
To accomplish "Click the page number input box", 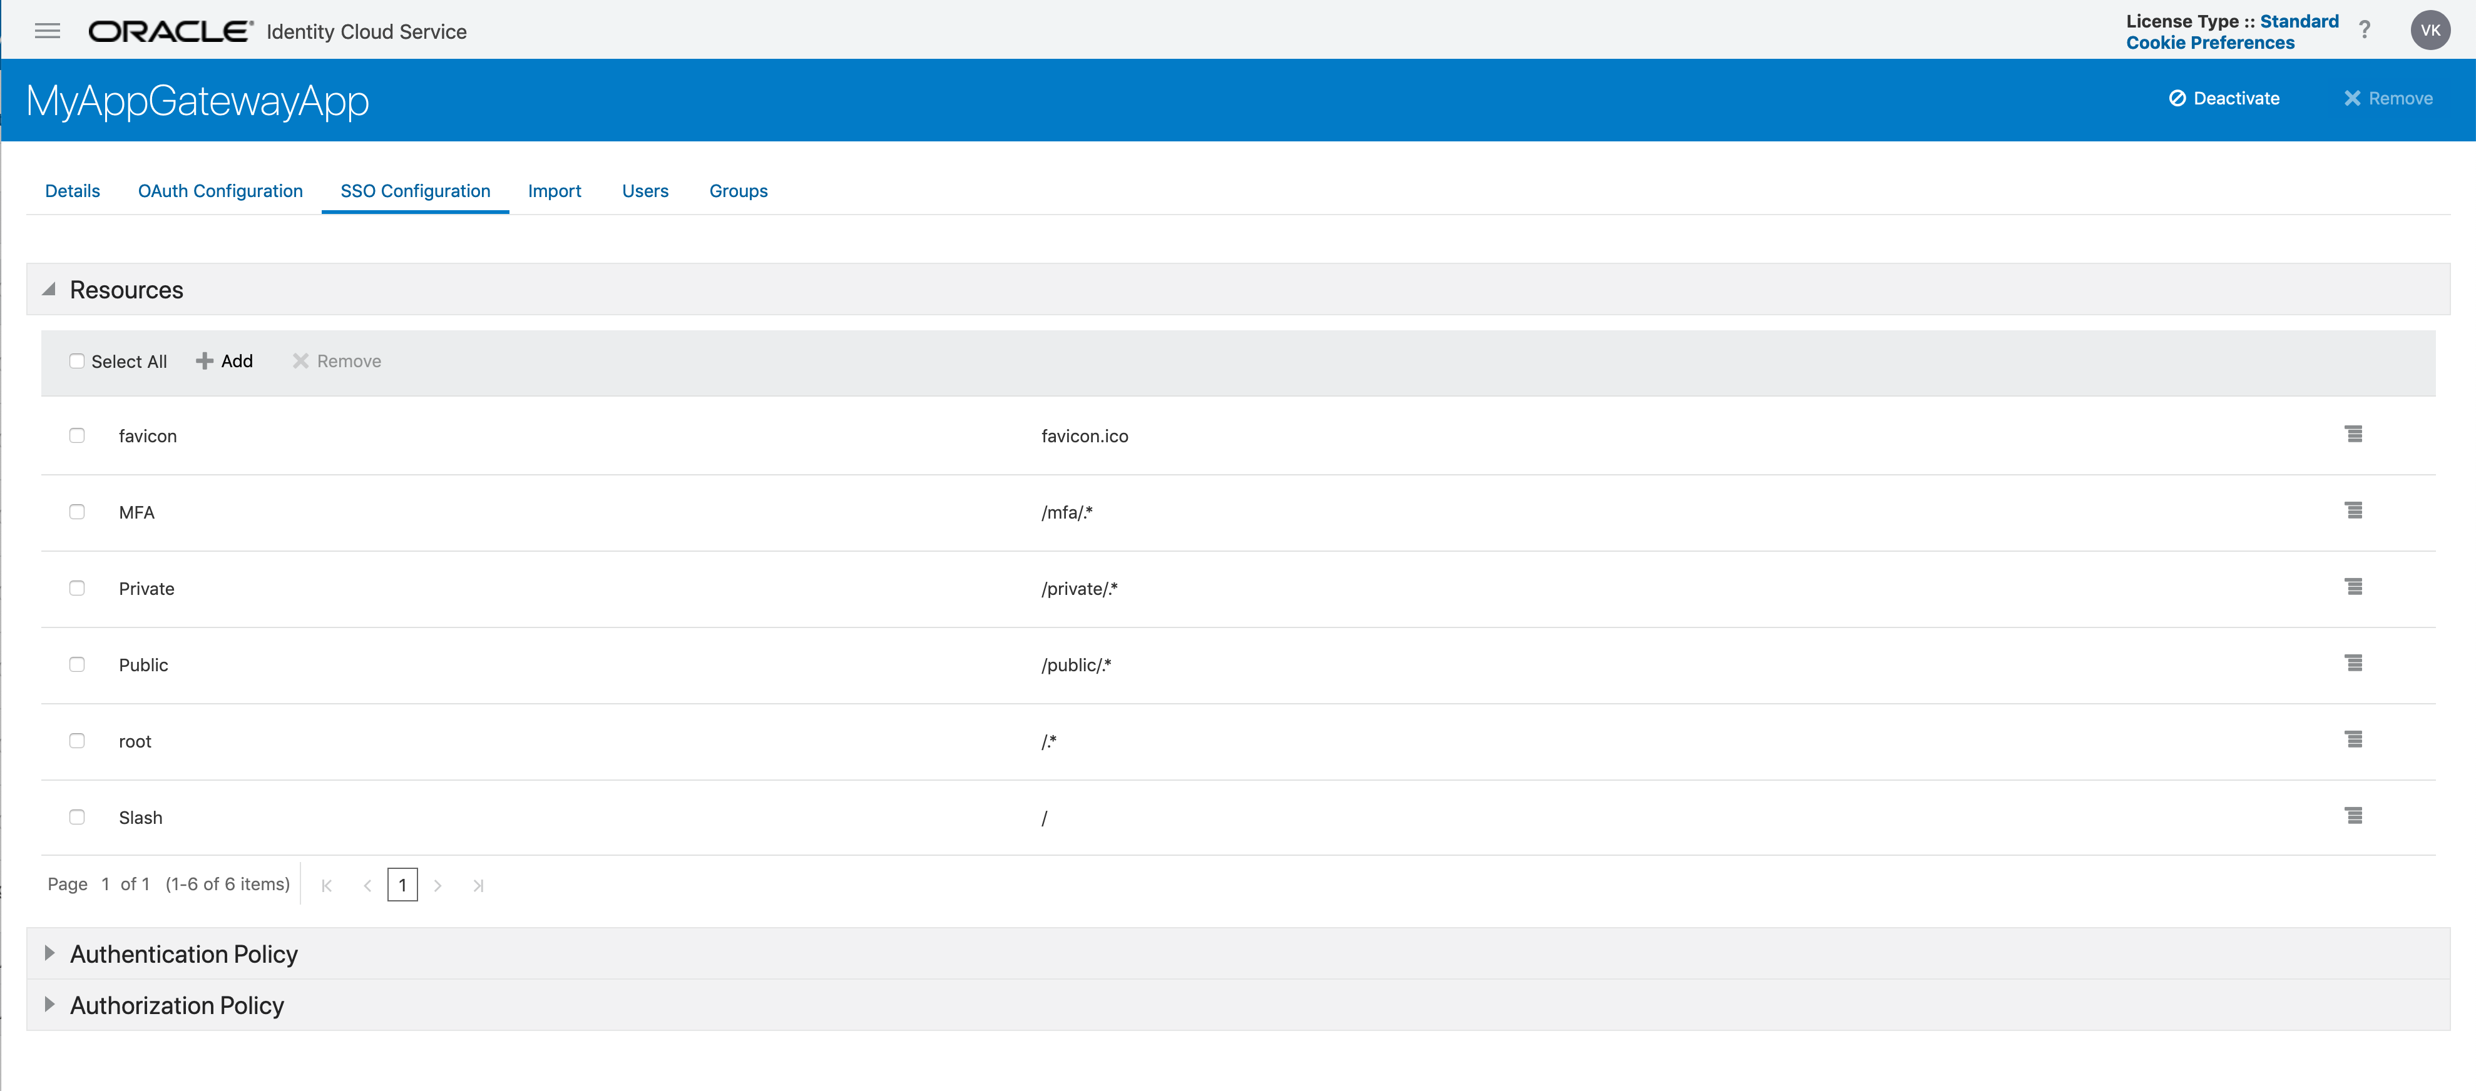I will (x=402, y=885).
